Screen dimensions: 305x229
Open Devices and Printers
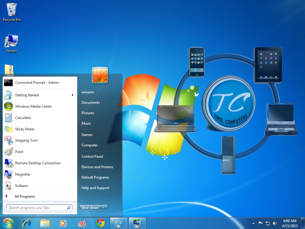pyautogui.click(x=97, y=167)
